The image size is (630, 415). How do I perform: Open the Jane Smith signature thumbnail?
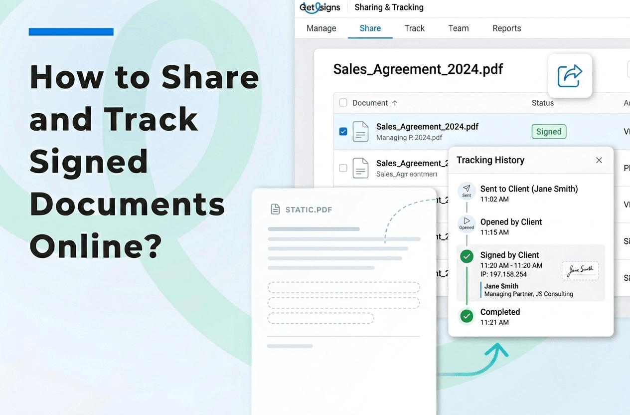coord(580,270)
